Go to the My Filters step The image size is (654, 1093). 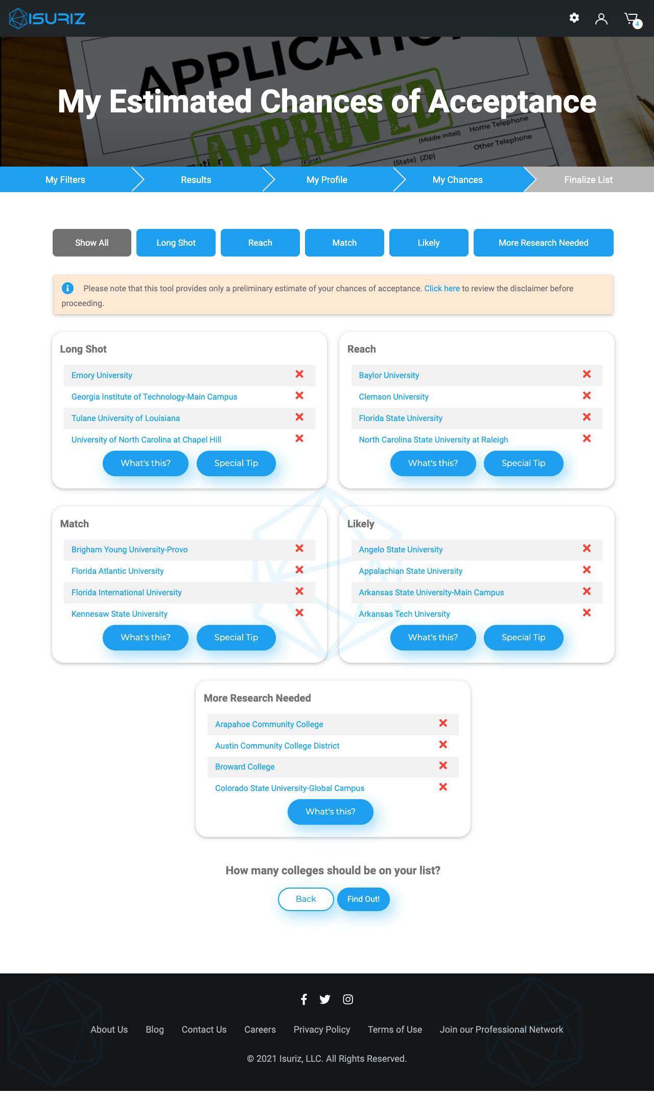coord(65,180)
